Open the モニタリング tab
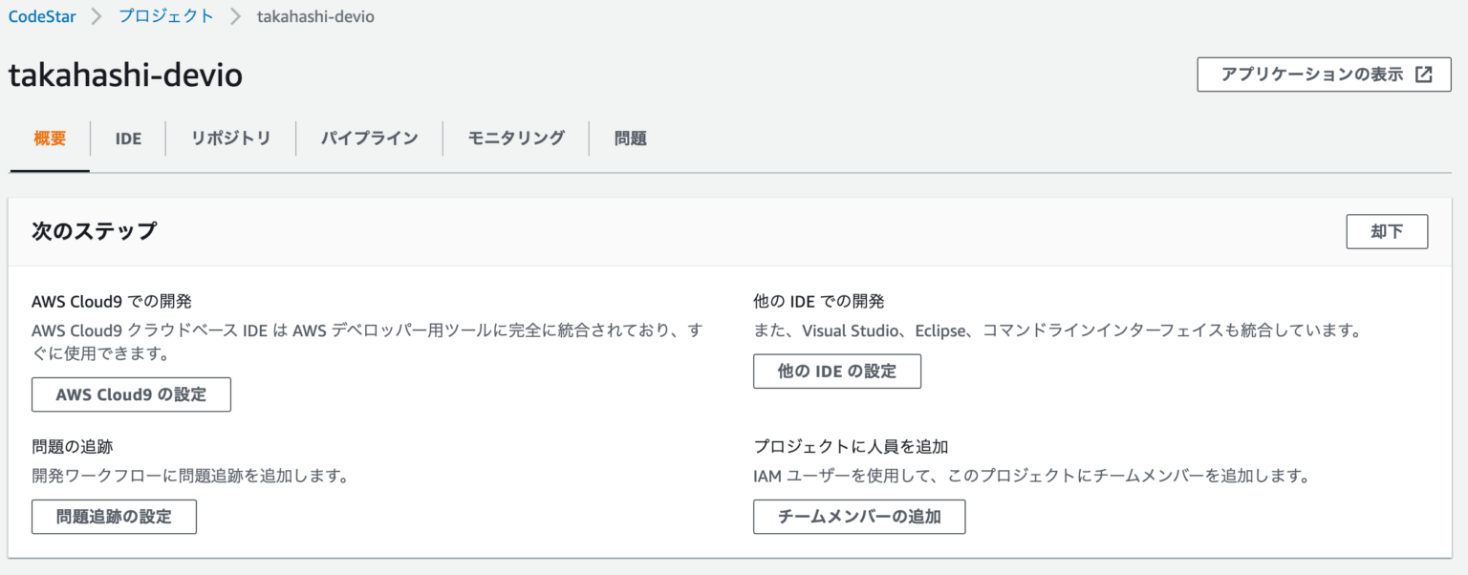Screen dimensions: 1468x575 click(515, 138)
